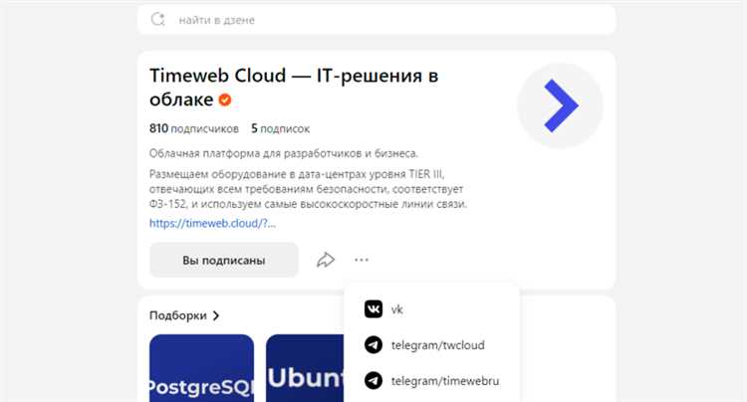
Task: Open the '5 подписок' subscriptions list
Action: 280,128
